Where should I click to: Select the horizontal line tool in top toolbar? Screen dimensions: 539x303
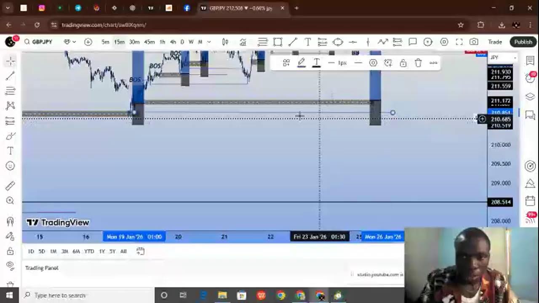(353, 42)
